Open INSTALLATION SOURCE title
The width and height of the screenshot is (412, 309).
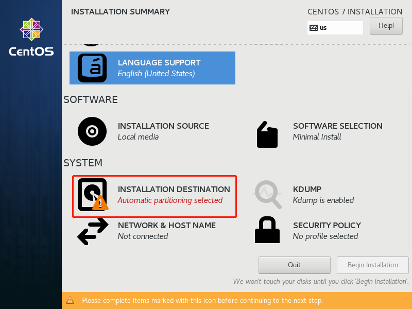163,126
